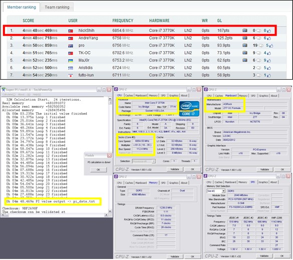Click Super PI vertical scrollbar down arrow

coord(110,211)
